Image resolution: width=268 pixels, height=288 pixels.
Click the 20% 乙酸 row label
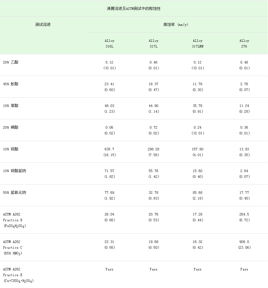coord(11,62)
